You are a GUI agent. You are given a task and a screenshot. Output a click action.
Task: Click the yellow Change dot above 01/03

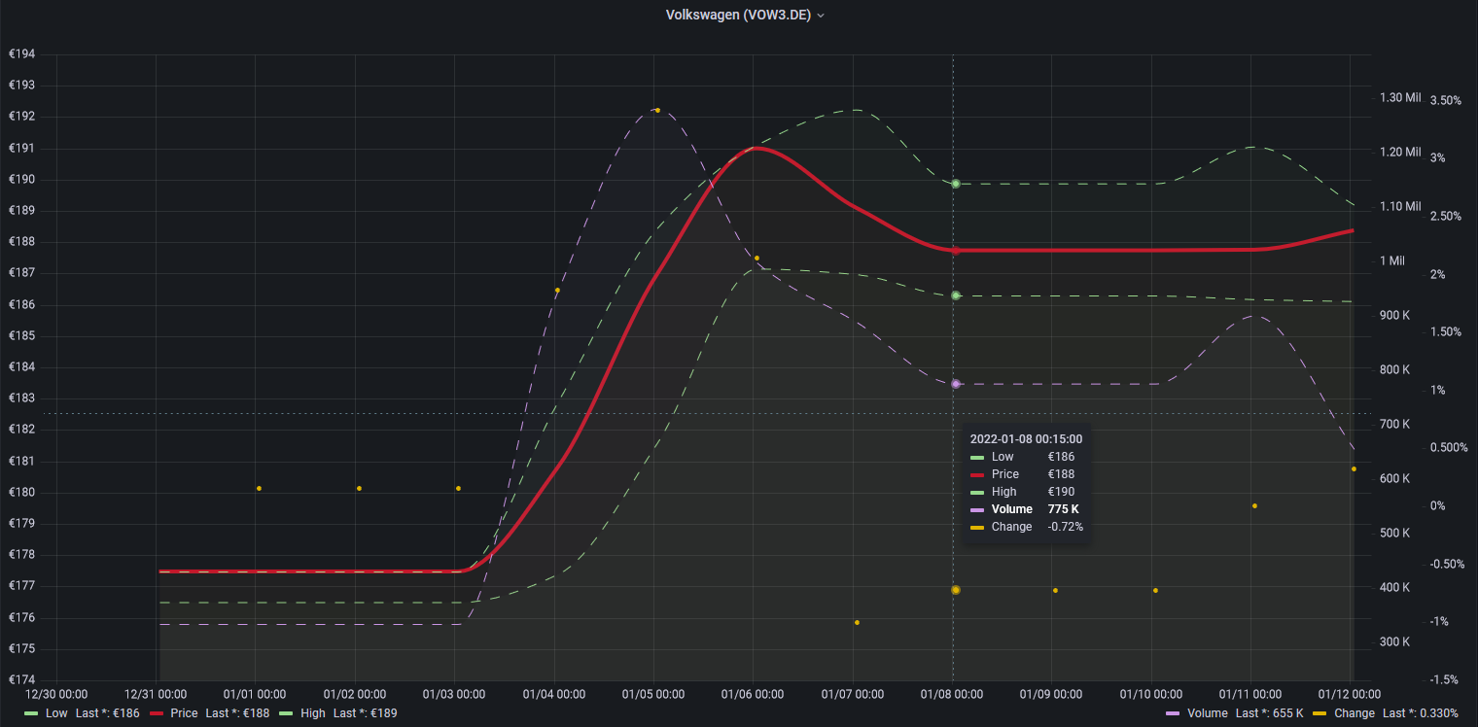[x=458, y=488]
